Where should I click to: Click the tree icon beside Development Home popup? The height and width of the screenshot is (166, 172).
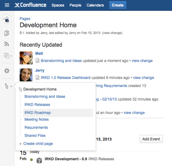pyautogui.click(x=21, y=89)
